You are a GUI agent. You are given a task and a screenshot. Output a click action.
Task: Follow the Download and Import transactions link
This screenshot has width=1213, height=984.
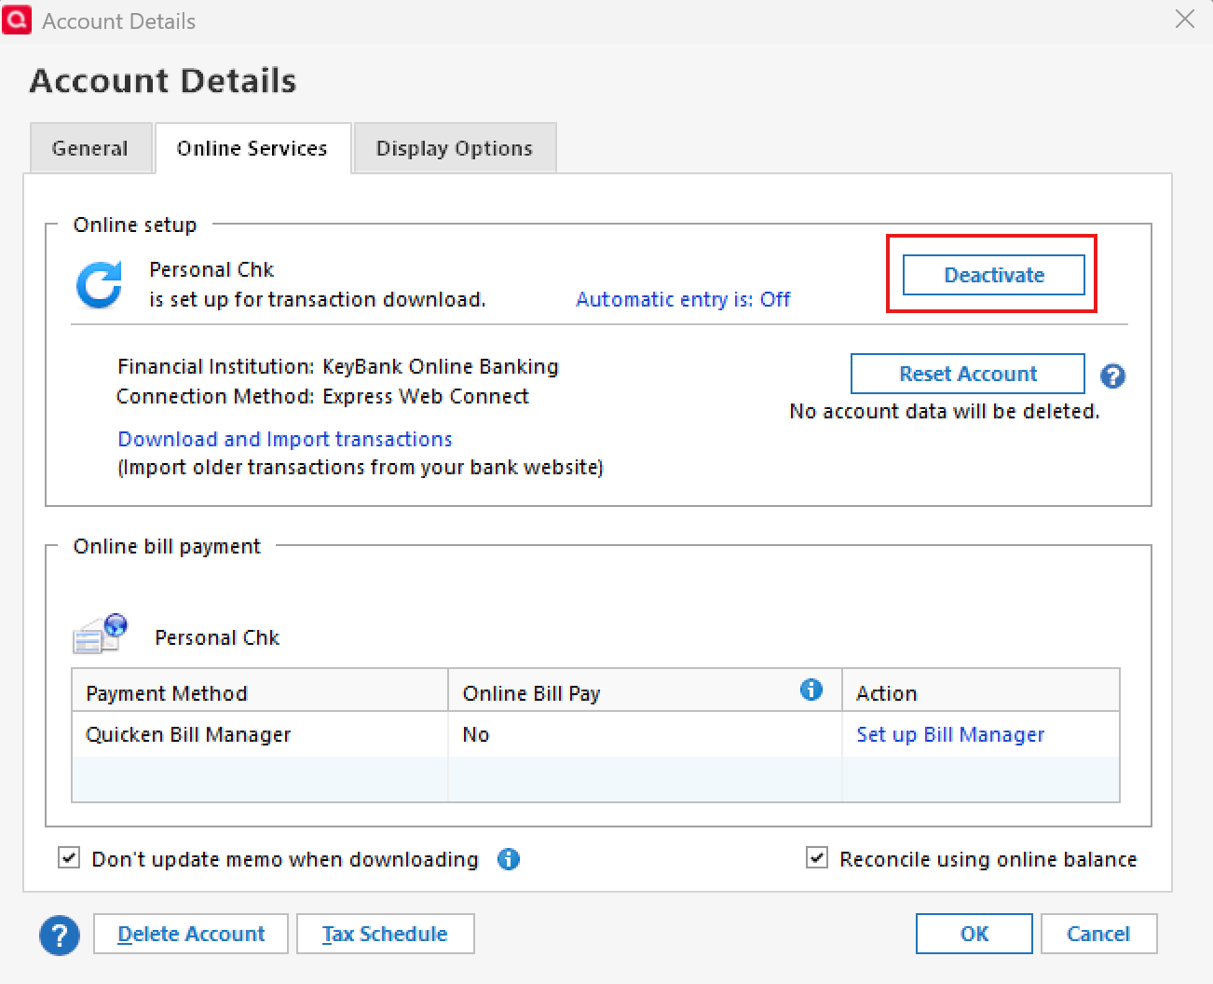coord(285,439)
